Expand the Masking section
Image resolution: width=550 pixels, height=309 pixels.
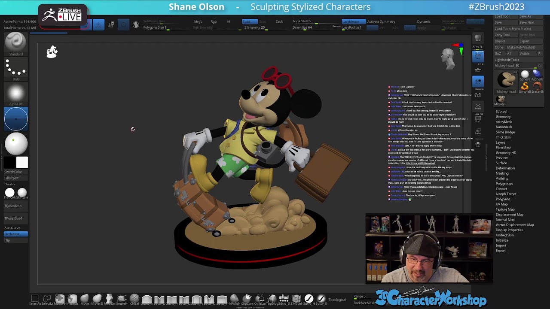pyautogui.click(x=502, y=173)
